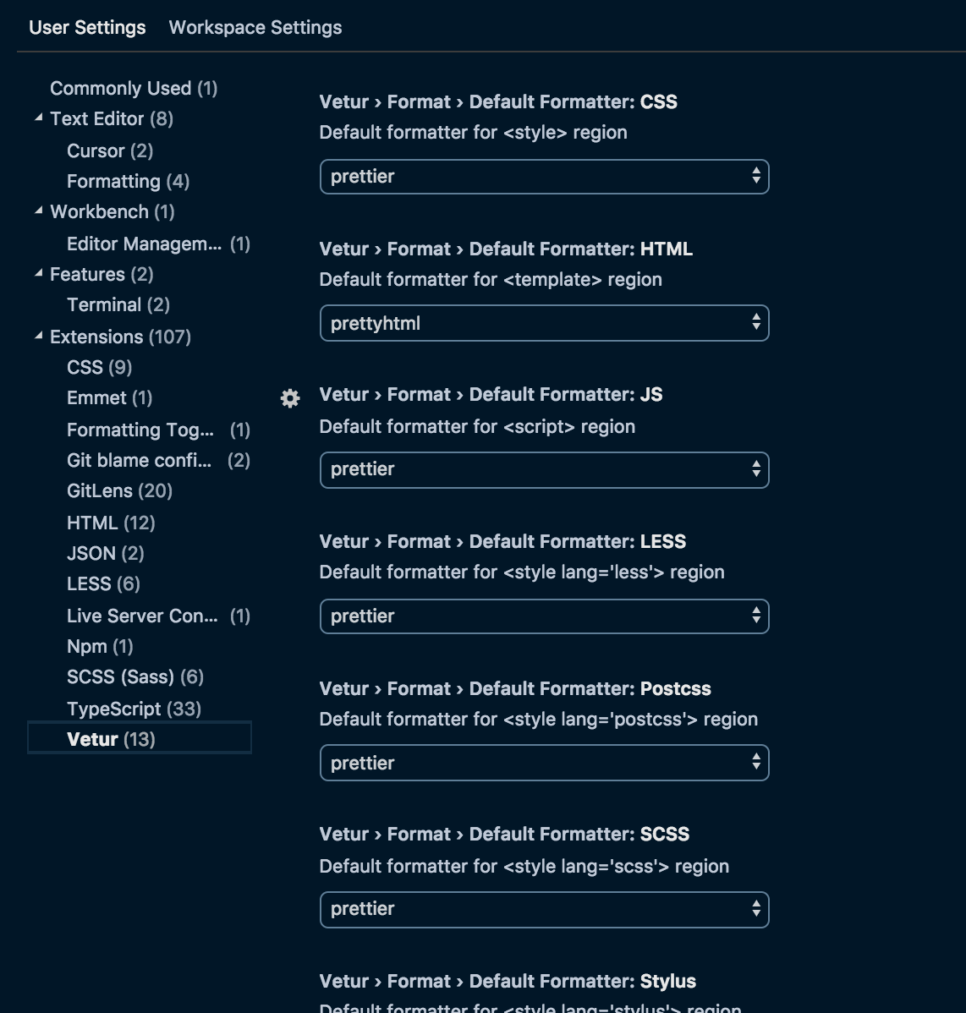966x1013 pixels.
Task: Select GitLens (20) extension settings
Action: point(119,491)
